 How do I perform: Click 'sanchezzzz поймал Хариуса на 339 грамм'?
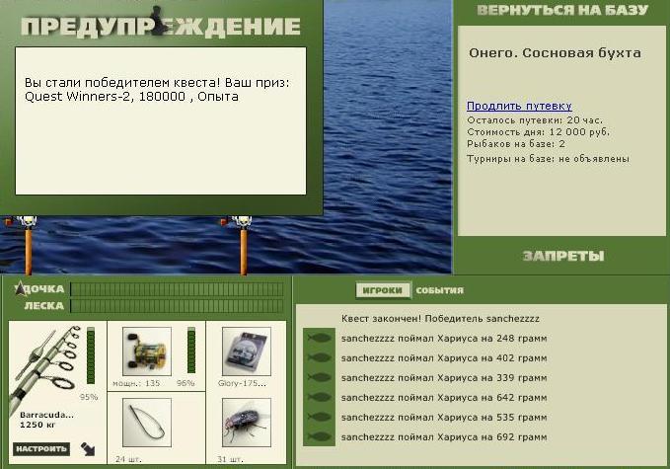click(444, 377)
